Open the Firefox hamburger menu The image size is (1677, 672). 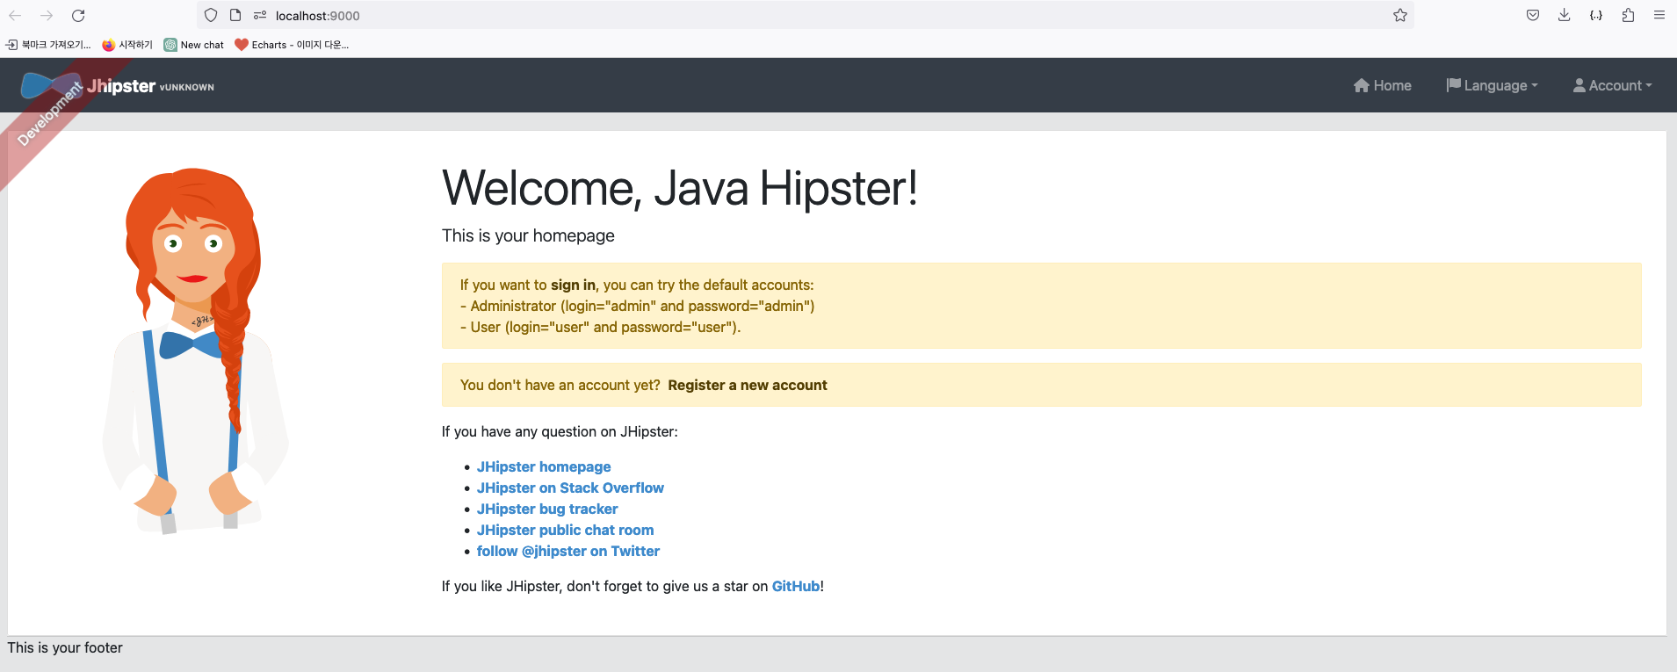[1659, 15]
